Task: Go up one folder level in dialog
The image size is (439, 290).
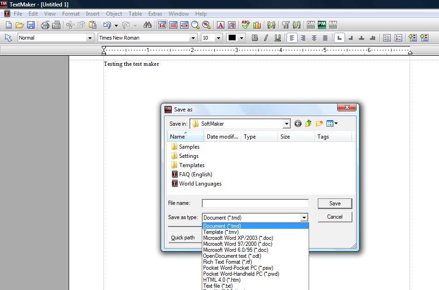Action: pos(309,123)
